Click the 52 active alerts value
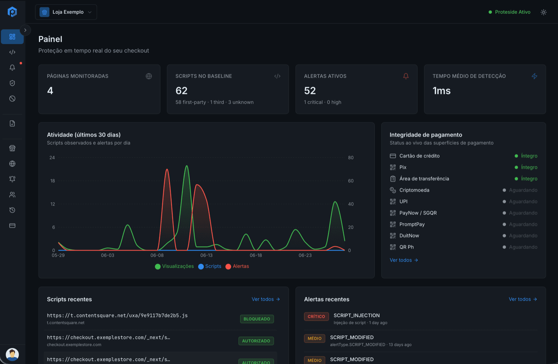558x364 pixels. coord(310,91)
